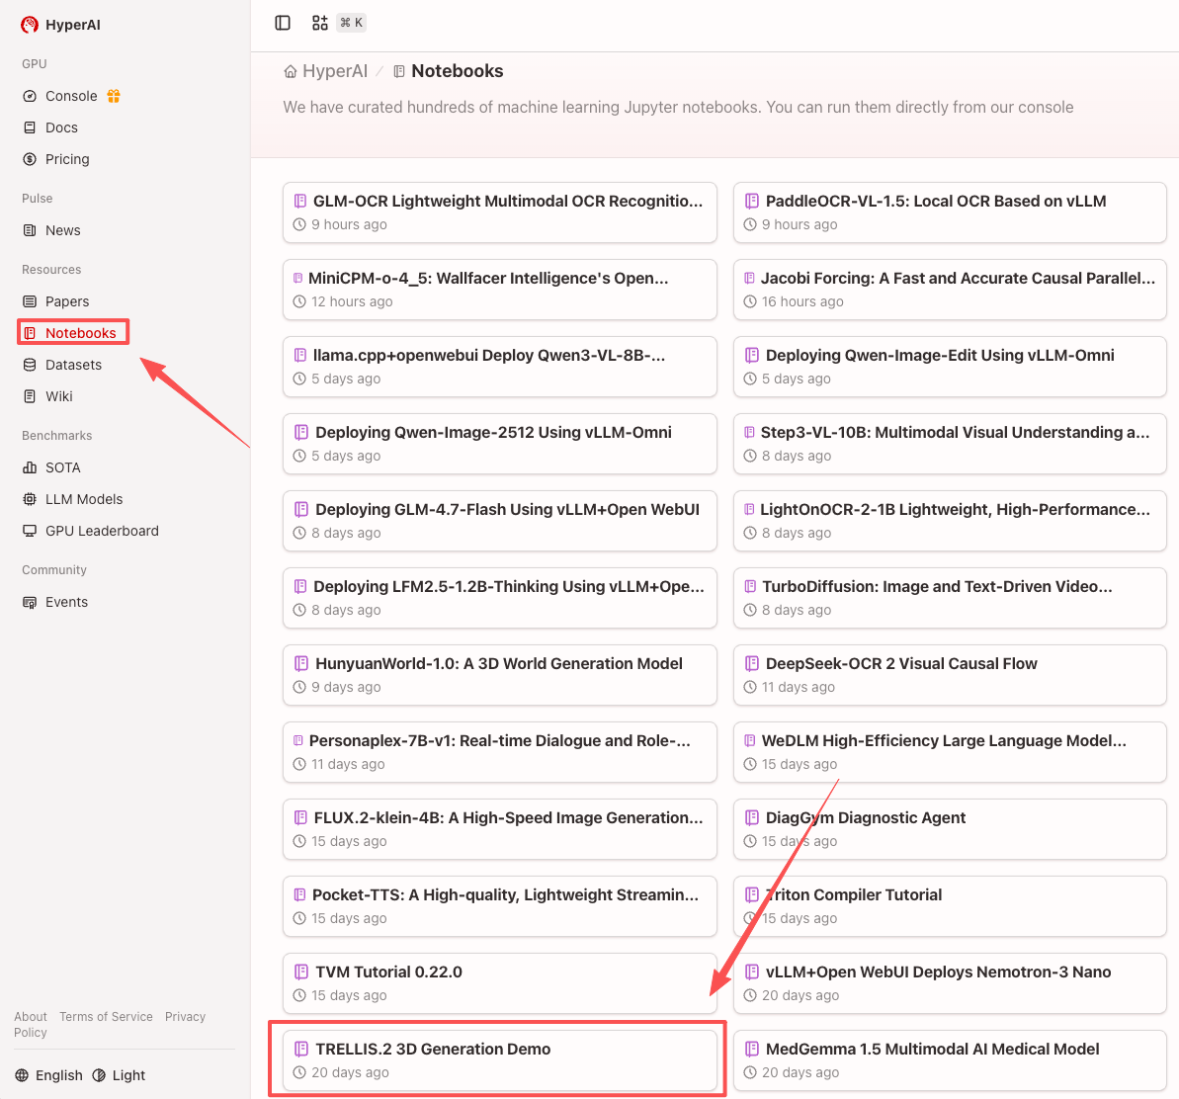Open the About footer link
Screen dimensions: 1179x1099
[31, 1017]
